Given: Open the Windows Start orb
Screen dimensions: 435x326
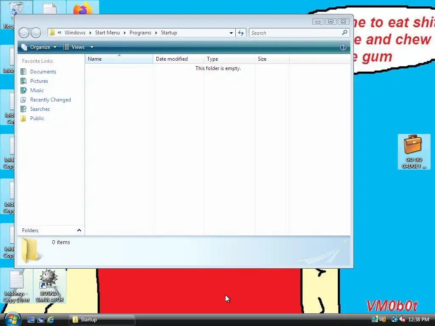Looking at the screenshot, I should 12,319.
